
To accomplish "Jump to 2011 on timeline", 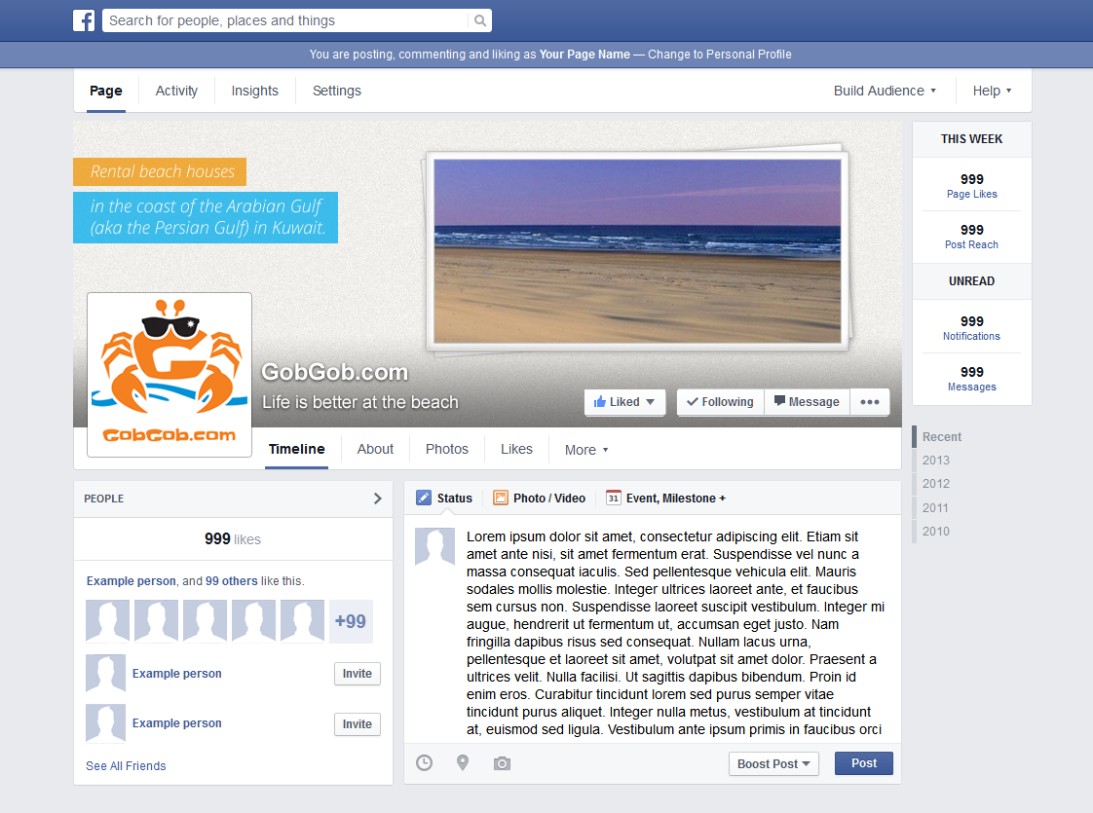I will (935, 508).
